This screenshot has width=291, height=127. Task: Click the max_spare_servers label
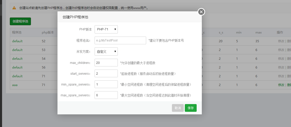[x=75, y=95]
